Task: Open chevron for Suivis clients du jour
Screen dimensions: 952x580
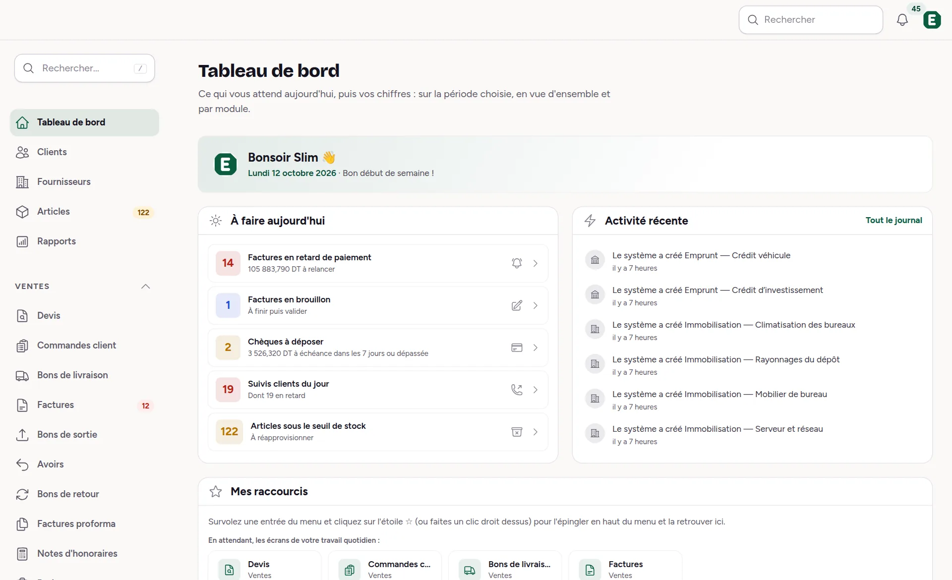Action: (x=535, y=390)
